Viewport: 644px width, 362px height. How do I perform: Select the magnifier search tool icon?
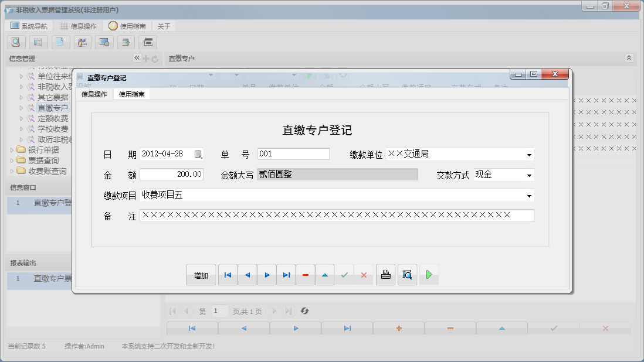16,42
